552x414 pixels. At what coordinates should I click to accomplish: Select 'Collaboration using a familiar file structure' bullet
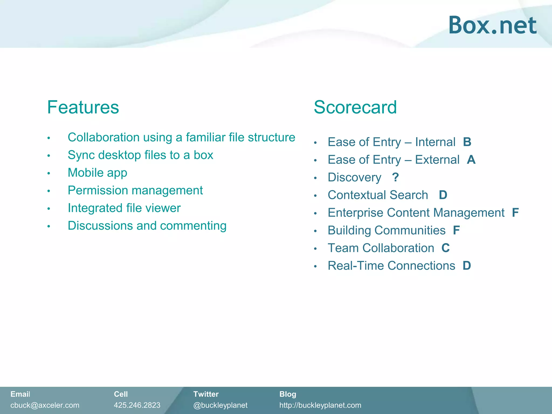181,137
